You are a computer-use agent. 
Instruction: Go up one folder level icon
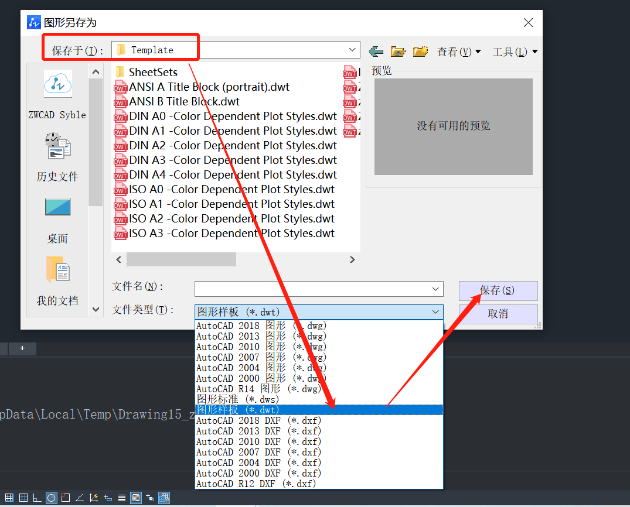point(398,52)
